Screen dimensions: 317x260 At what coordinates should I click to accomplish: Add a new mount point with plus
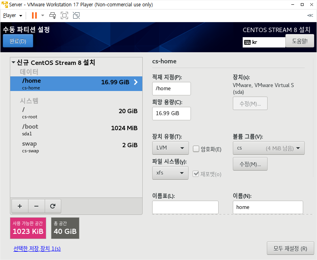point(20,206)
